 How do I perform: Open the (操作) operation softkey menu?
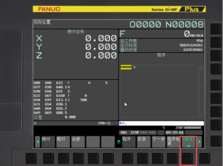(188, 142)
